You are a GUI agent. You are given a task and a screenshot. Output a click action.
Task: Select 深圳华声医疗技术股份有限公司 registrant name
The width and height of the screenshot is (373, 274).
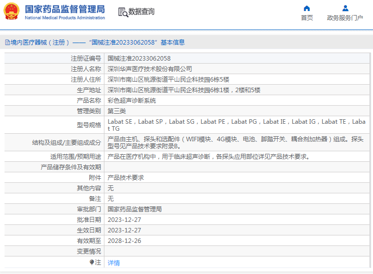pos(150,69)
